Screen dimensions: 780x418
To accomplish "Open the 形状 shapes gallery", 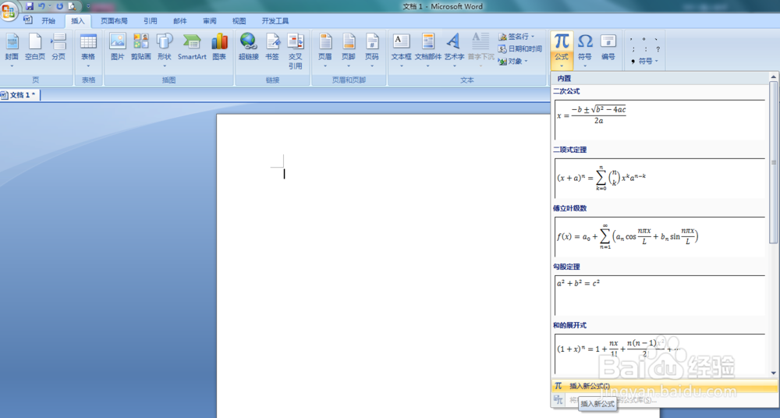I will point(164,51).
